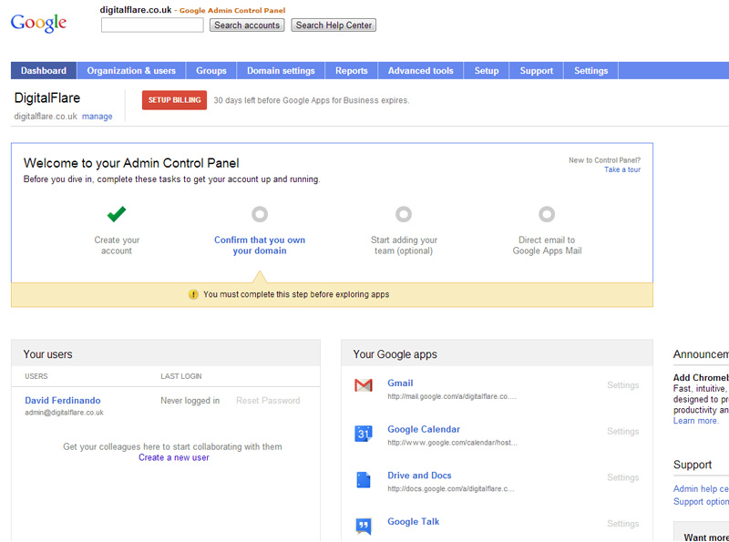729x542 pixels.
Task: Click the Support options link
Action: pos(701,502)
